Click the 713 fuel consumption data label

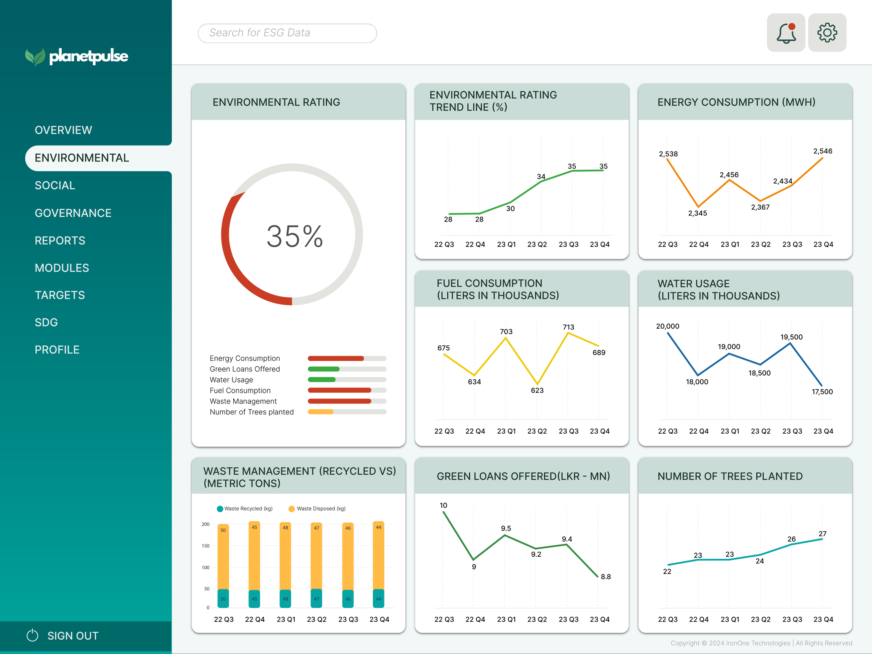click(x=568, y=327)
